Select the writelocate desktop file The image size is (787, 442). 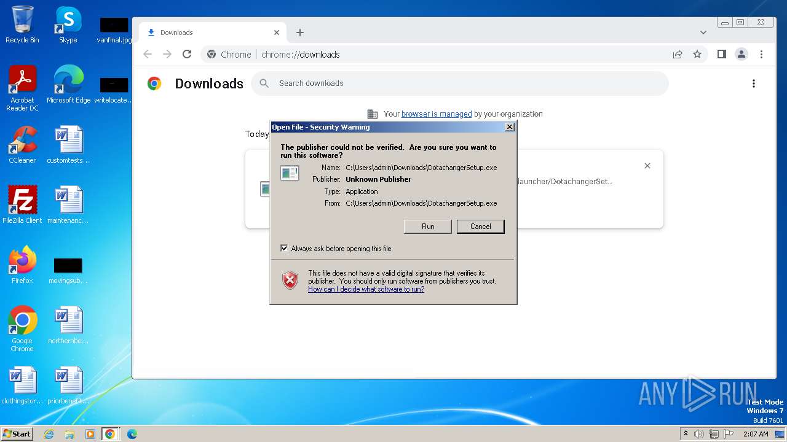coord(114,90)
